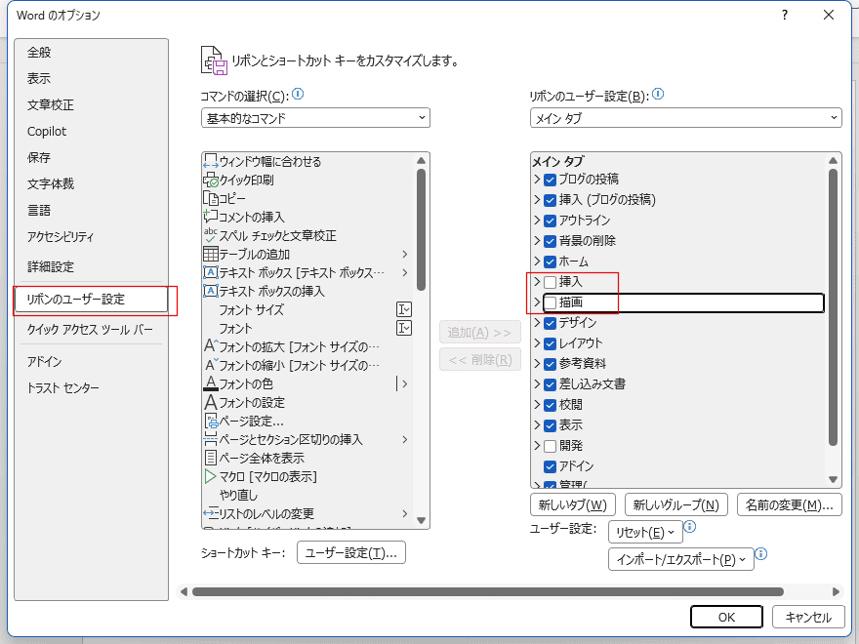The width and height of the screenshot is (859, 644).
Task: Choose the スペル チェックと文章校正 icon
Action: click(x=210, y=235)
